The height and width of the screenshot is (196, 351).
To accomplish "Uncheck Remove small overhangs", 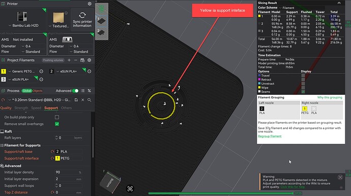I will [57, 124].
